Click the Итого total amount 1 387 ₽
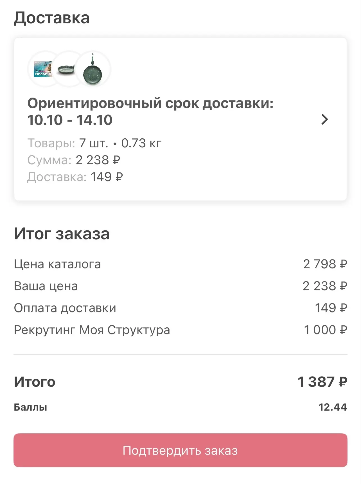Viewport: 361px width, 484px height. click(322, 382)
